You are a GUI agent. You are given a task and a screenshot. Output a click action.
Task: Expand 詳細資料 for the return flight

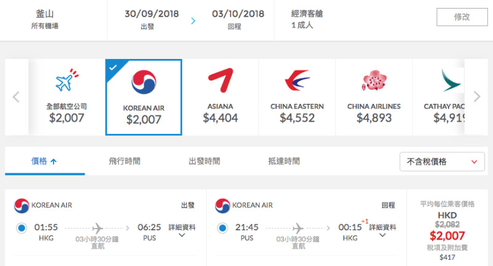coord(382,230)
